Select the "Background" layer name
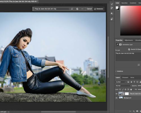The width and height of the screenshot is (141, 113). pos(127,98)
